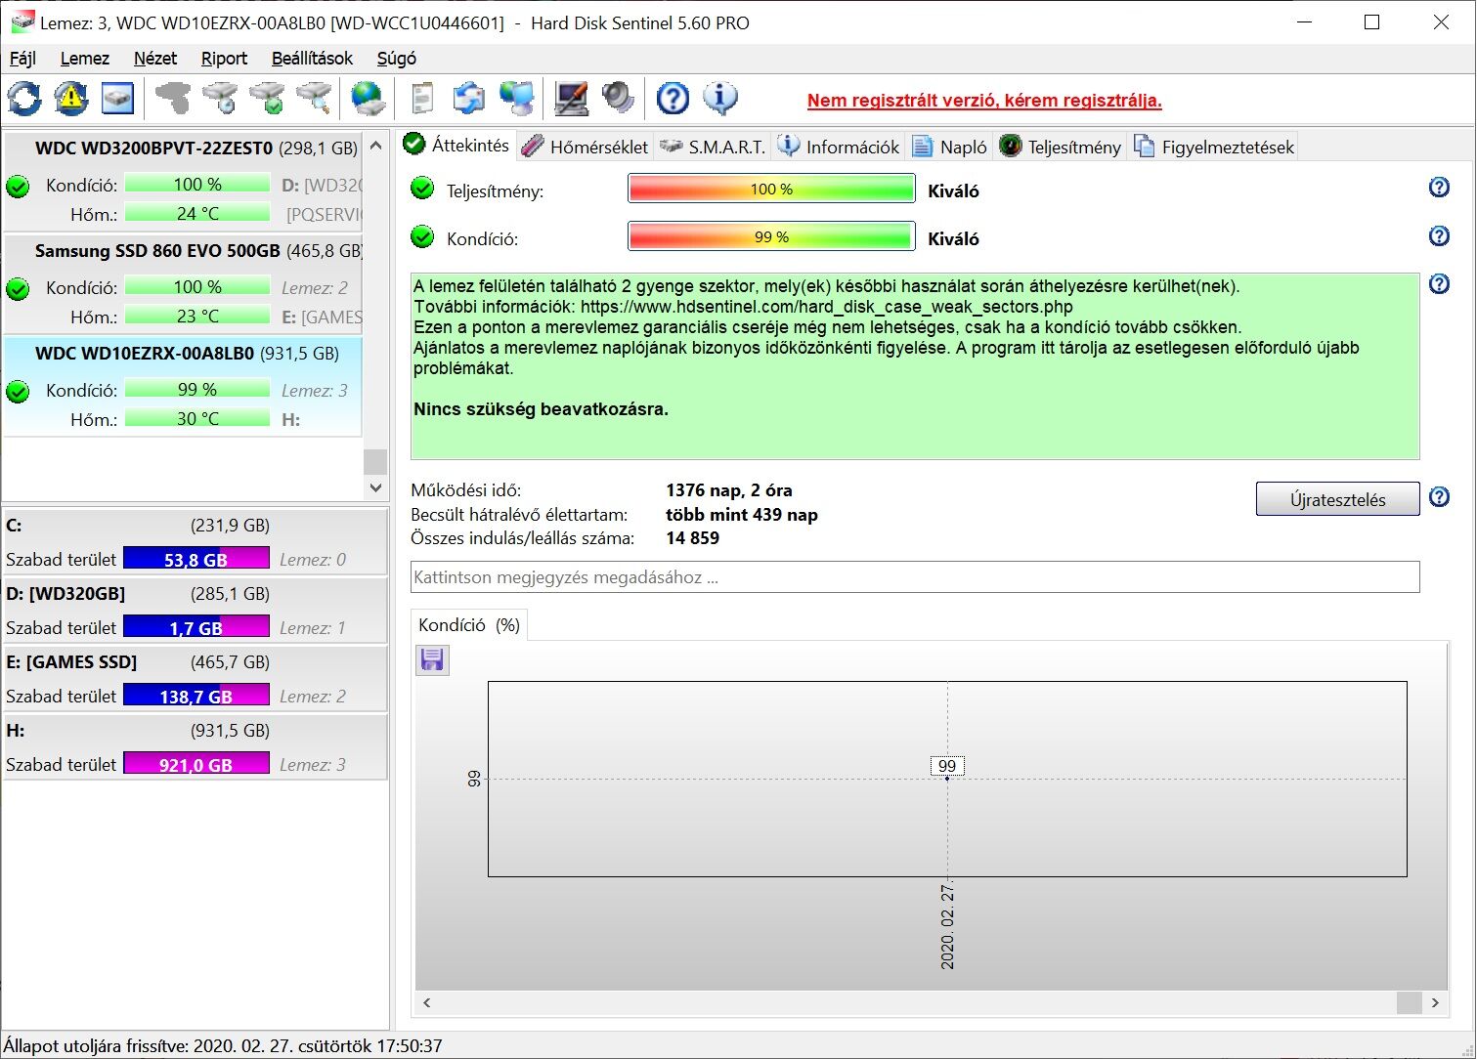This screenshot has height=1059, width=1477.
Task: Switch to the Teljesítmény tab
Action: point(1061,147)
